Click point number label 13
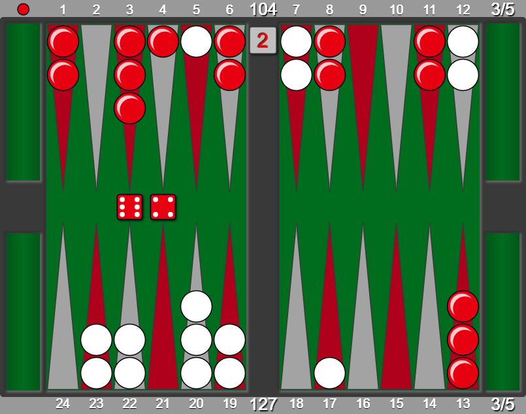The image size is (526, 414). click(x=463, y=404)
